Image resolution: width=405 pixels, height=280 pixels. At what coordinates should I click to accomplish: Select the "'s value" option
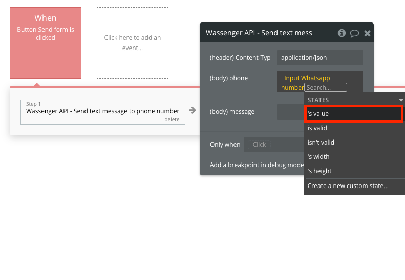coord(354,114)
